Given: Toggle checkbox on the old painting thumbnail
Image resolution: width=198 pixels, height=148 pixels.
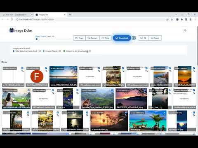Looking at the screenshot, I should pos(123,68).
